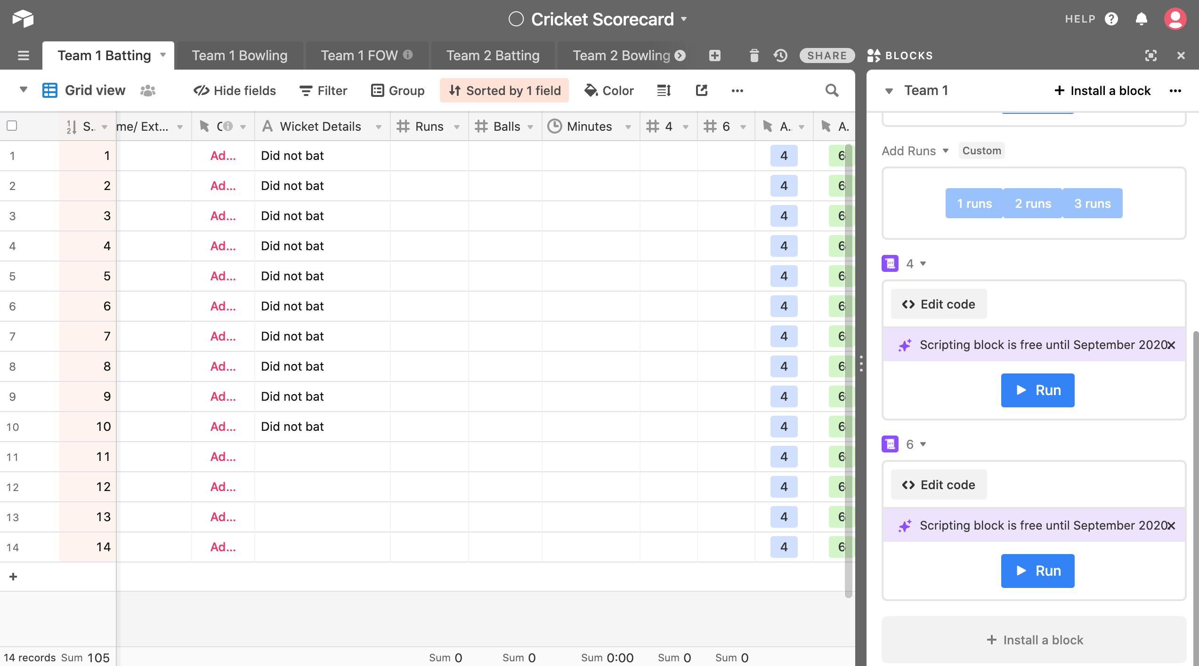The width and height of the screenshot is (1199, 666).
Task: Tick the select all records checkbox
Action: point(12,126)
